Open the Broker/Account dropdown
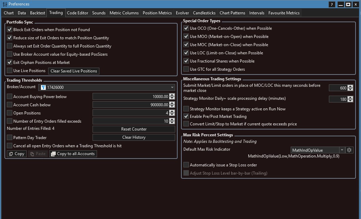The height and width of the screenshot is (219, 361). click(107, 87)
